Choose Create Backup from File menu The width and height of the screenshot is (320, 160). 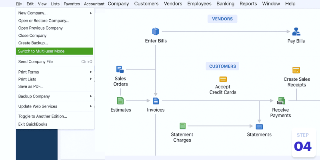pos(33,43)
